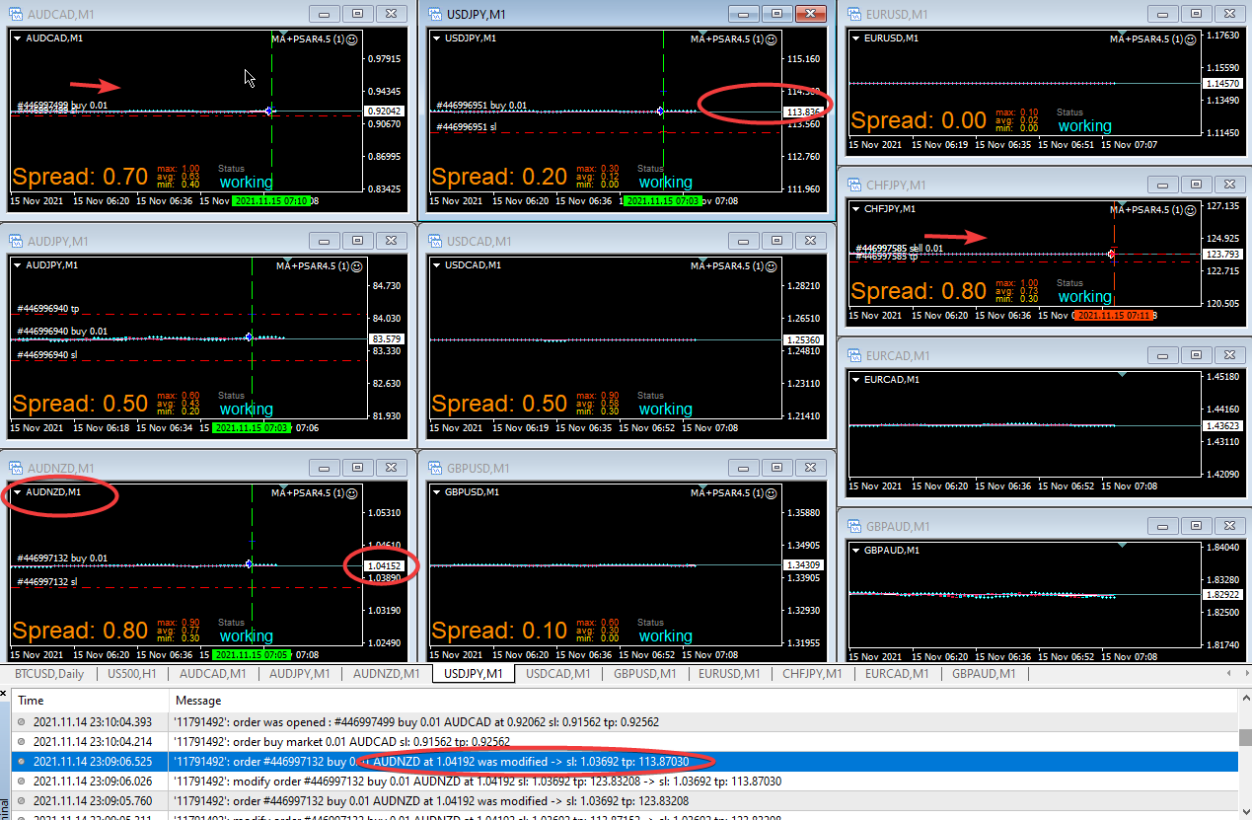The width and height of the screenshot is (1252, 820).
Task: Click the chart shift triangle on USDJPY chart
Action: 703,33
